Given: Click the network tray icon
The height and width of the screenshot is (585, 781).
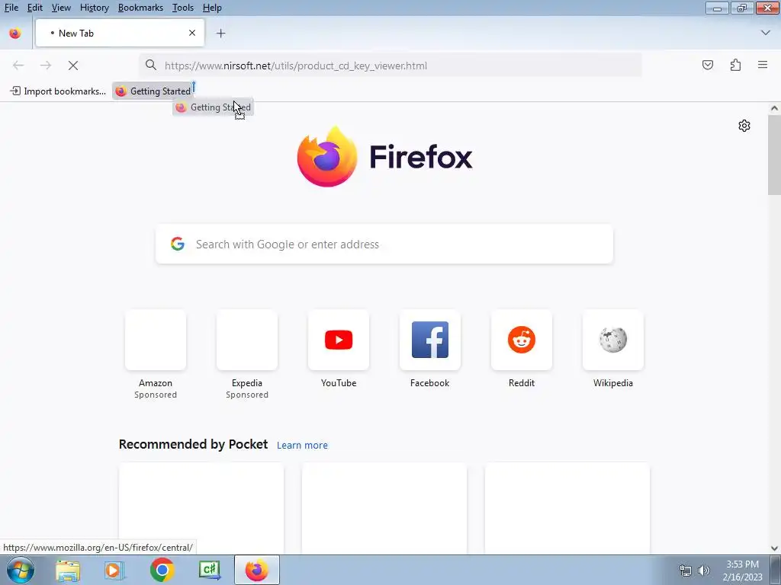Looking at the screenshot, I should click(686, 571).
